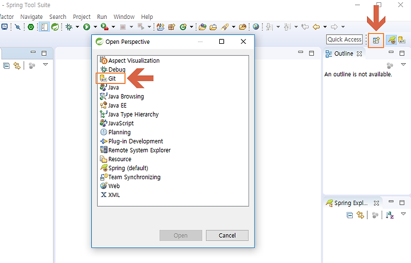Open the left panel view menu triangle
The width and height of the screenshot is (411, 263).
(45, 64)
